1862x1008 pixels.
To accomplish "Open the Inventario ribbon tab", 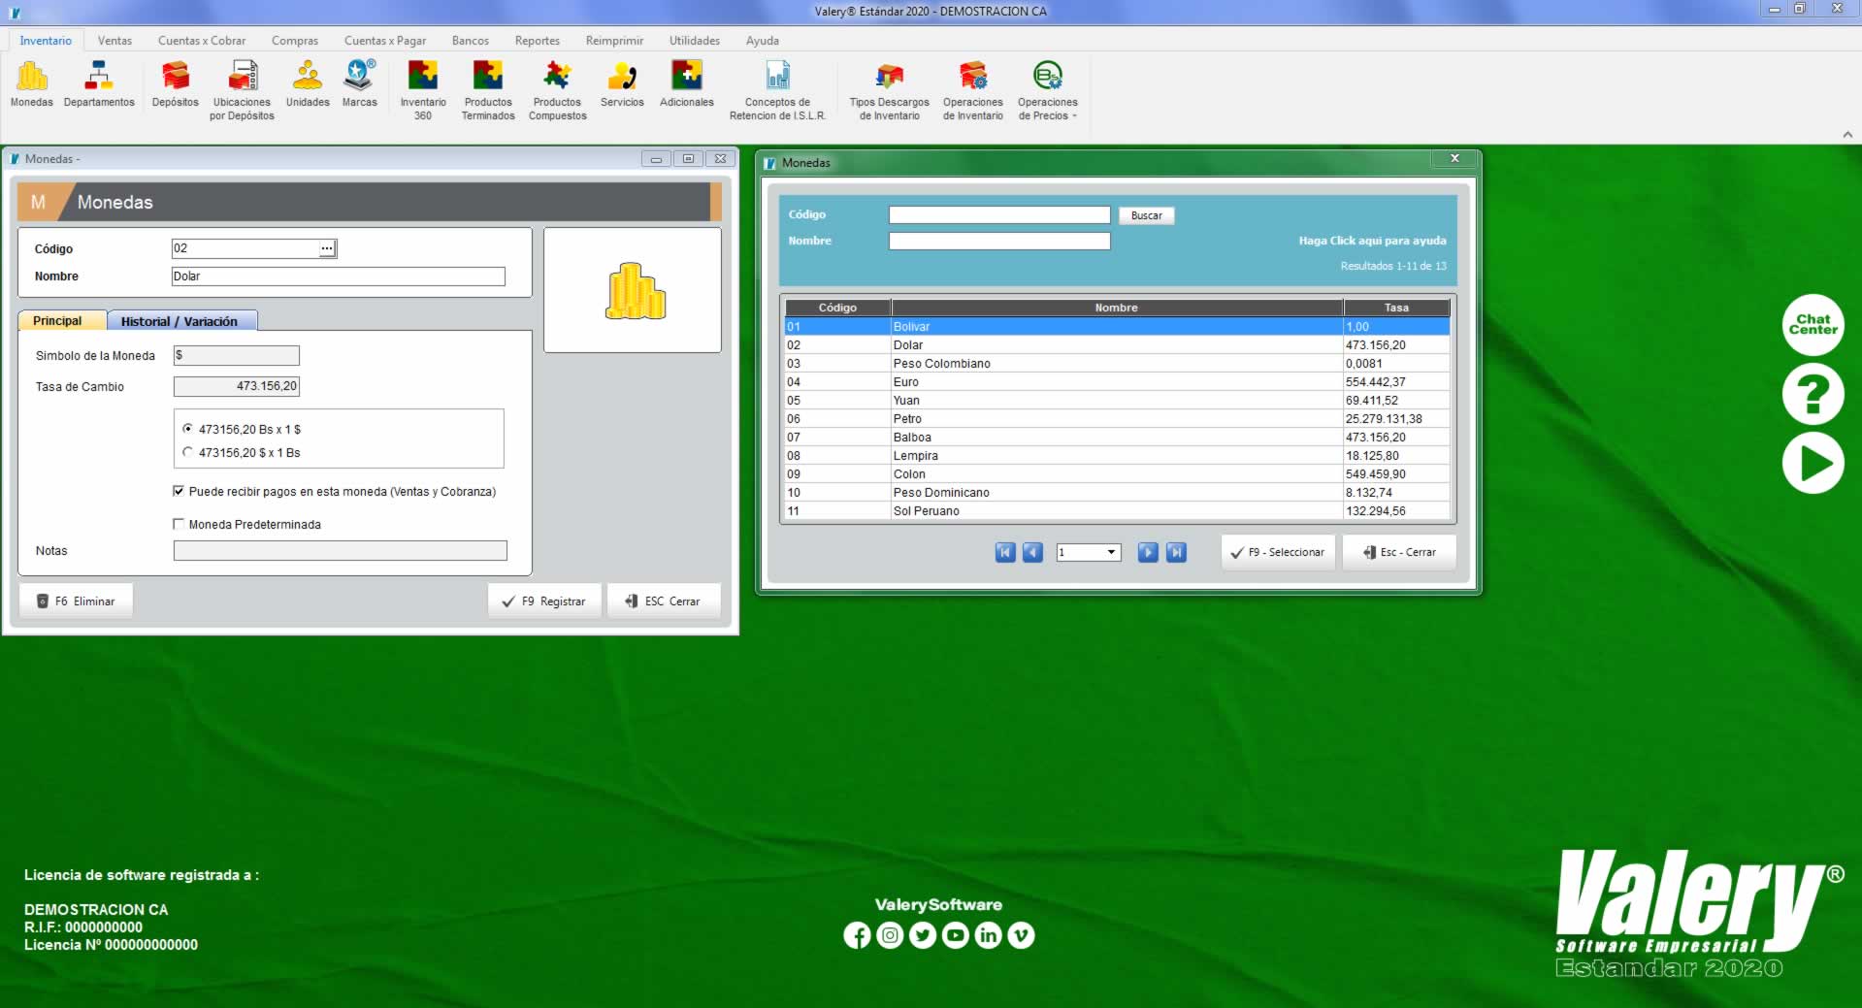I will 46,41.
